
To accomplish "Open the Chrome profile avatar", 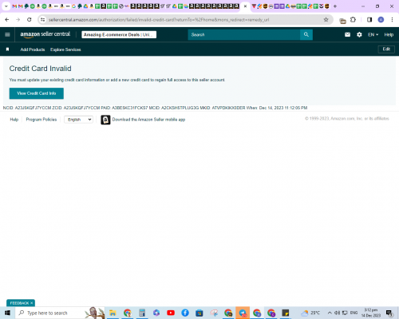I will pyautogui.click(x=381, y=20).
